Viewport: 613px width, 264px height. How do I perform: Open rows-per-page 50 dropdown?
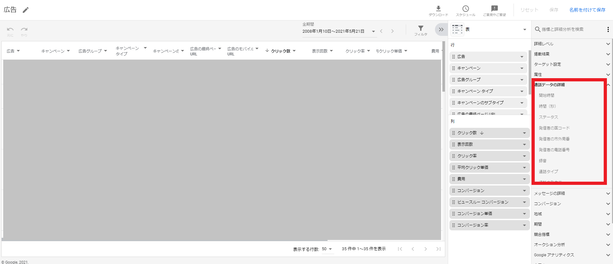point(327,249)
